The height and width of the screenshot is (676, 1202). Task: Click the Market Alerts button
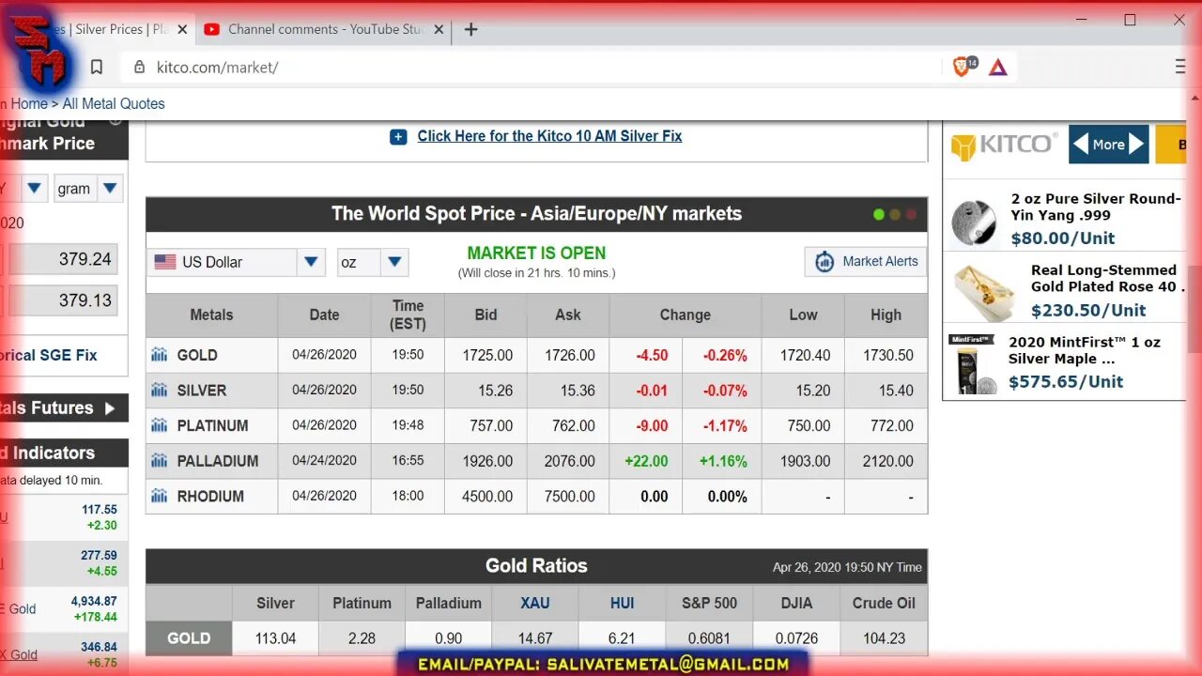click(866, 262)
